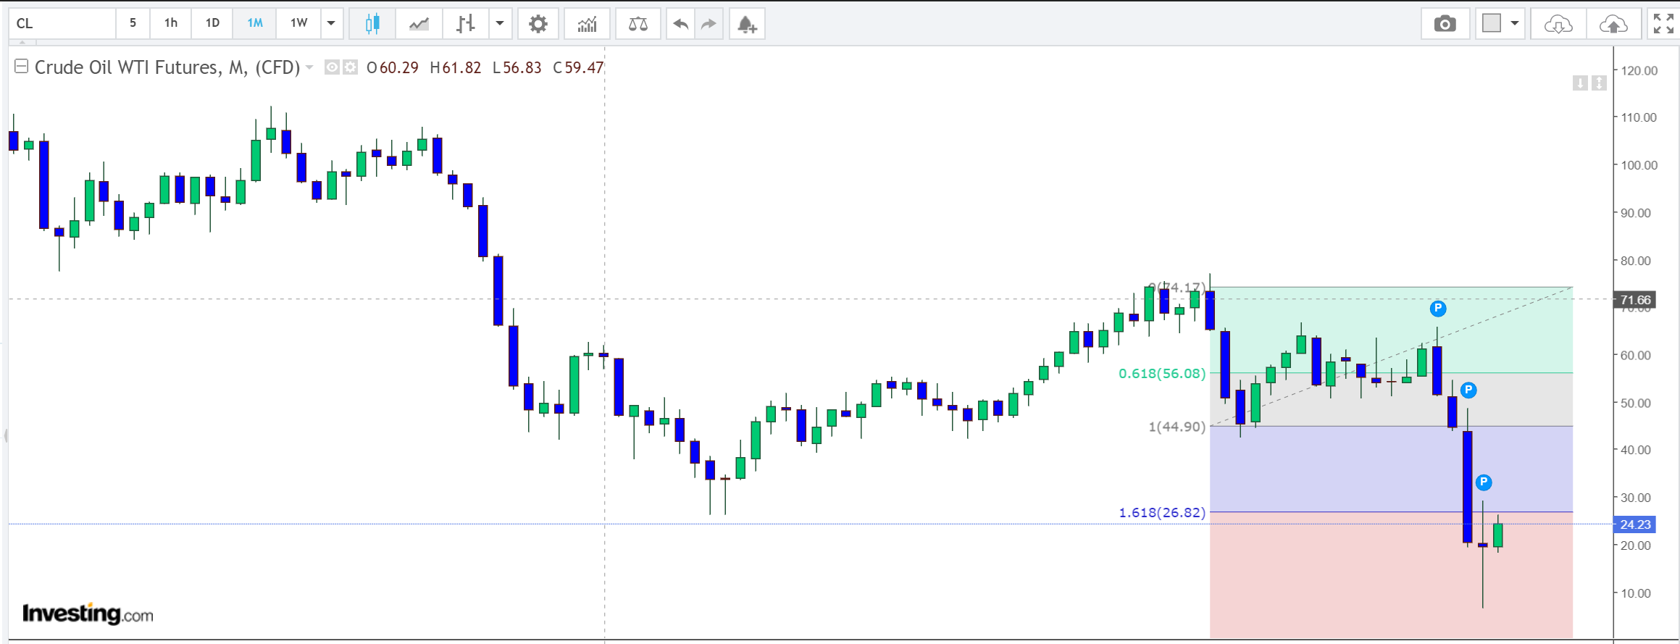Select the 0.618(56.08) Fibonacci level label
The height and width of the screenshot is (644, 1680).
[1162, 374]
